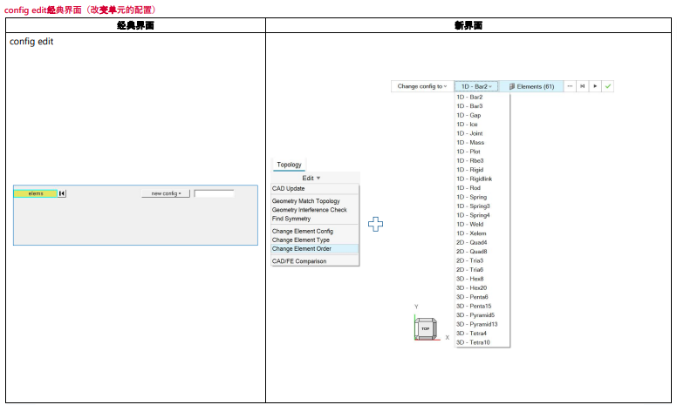Open the three-dots options icon
Screen dimensions: 677x405
570,86
